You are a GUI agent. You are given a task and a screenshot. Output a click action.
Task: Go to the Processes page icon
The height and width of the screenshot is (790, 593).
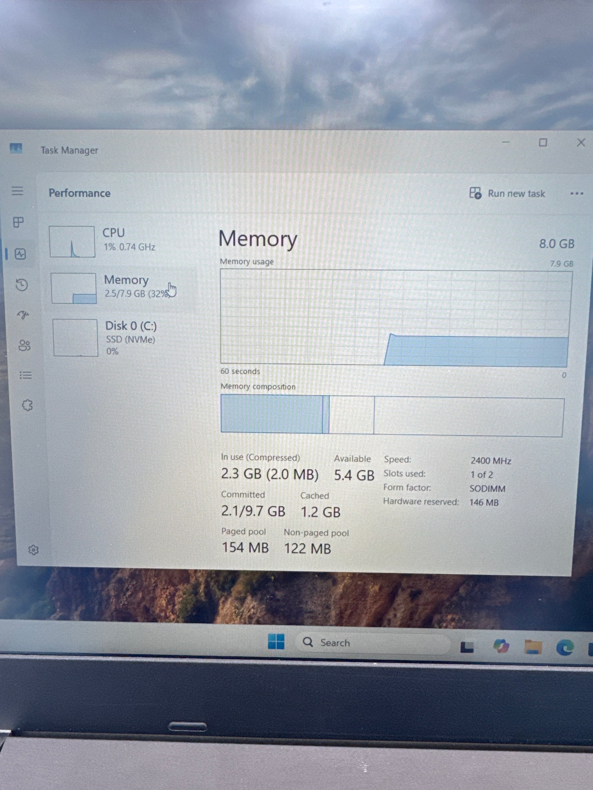(x=18, y=222)
